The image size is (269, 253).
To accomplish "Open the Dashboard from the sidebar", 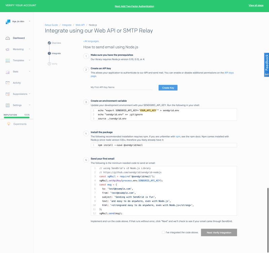I will (x=8, y=38).
